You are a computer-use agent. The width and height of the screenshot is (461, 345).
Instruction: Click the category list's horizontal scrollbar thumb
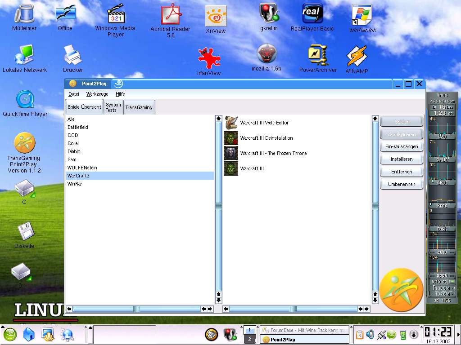tap(136, 309)
